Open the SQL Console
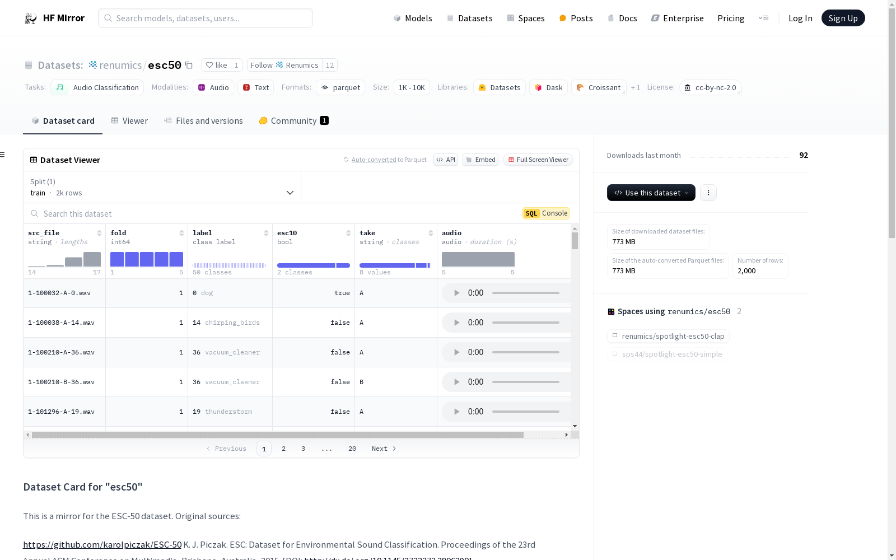Image resolution: width=896 pixels, height=560 pixels. 546,213
